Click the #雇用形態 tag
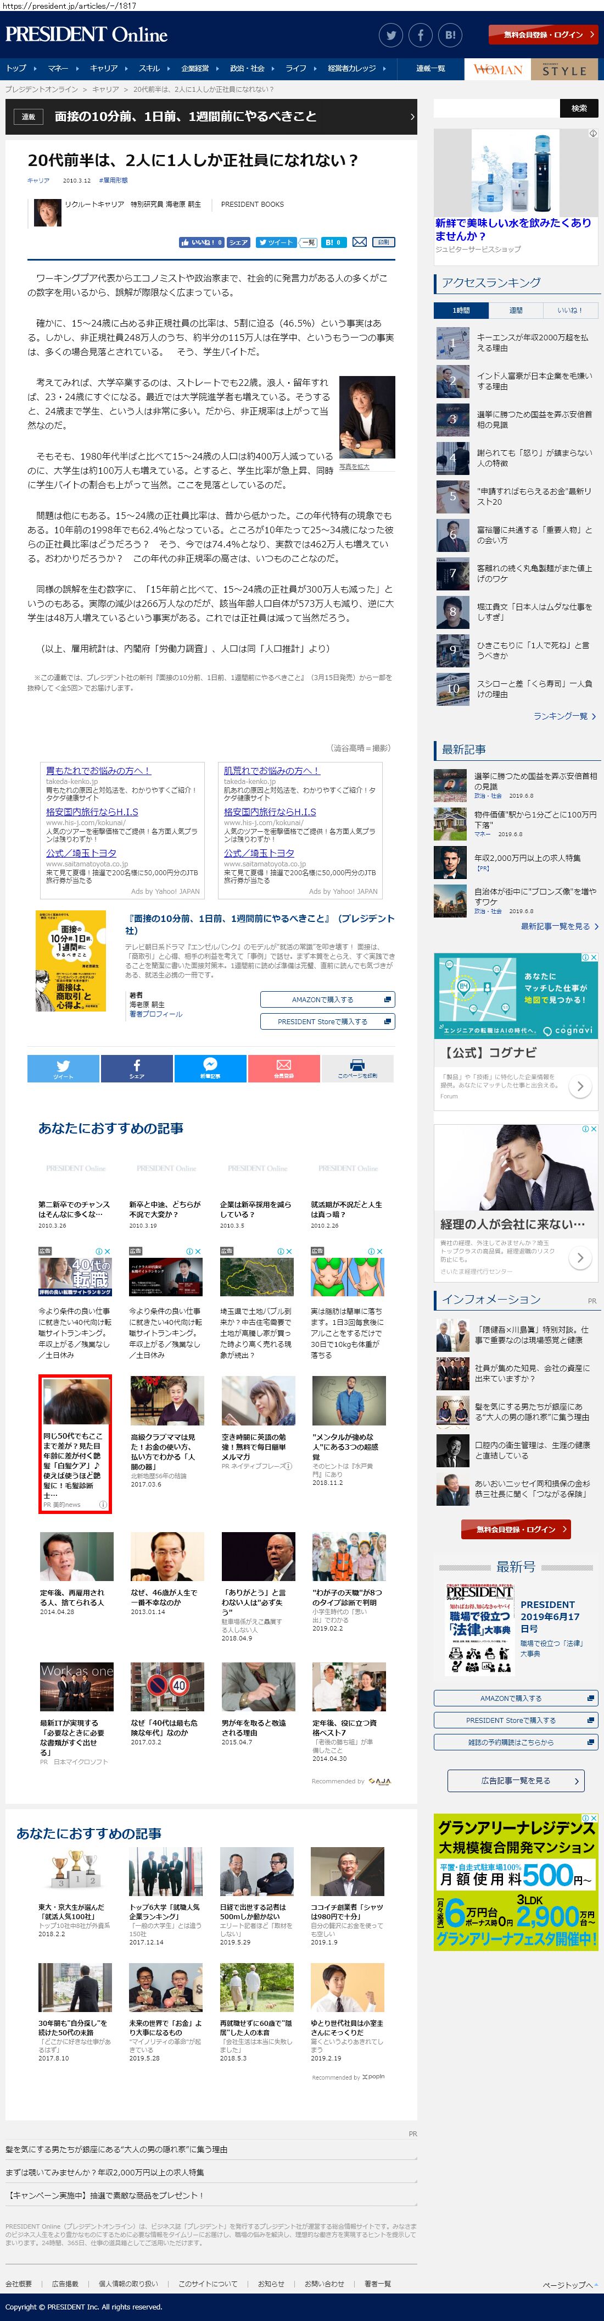Viewport: 604px width, 2321px height. point(114,180)
